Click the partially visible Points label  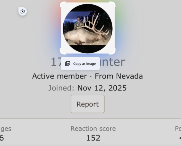click(178, 128)
